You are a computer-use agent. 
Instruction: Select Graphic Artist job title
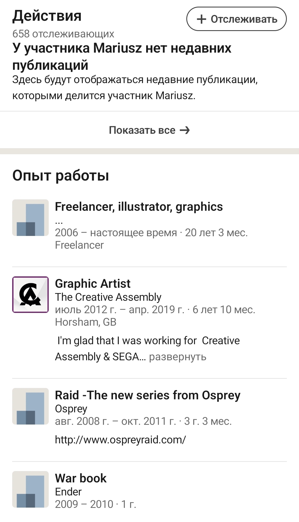pos(93,284)
